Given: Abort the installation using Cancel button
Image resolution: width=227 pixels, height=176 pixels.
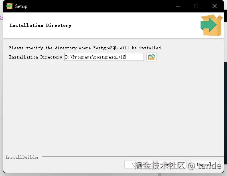Looking at the screenshot, I should click(205, 164).
